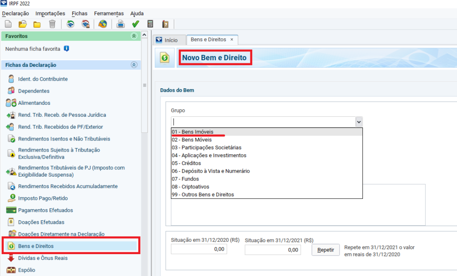457x276 pixels.
Task: Click the help book icon with question mark
Action: pos(165,24)
